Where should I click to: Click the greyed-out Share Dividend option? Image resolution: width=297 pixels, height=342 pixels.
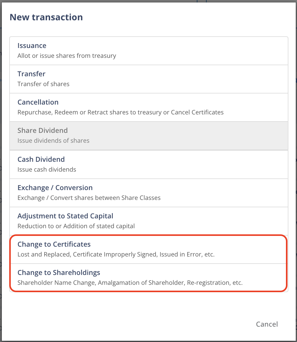click(x=42, y=131)
